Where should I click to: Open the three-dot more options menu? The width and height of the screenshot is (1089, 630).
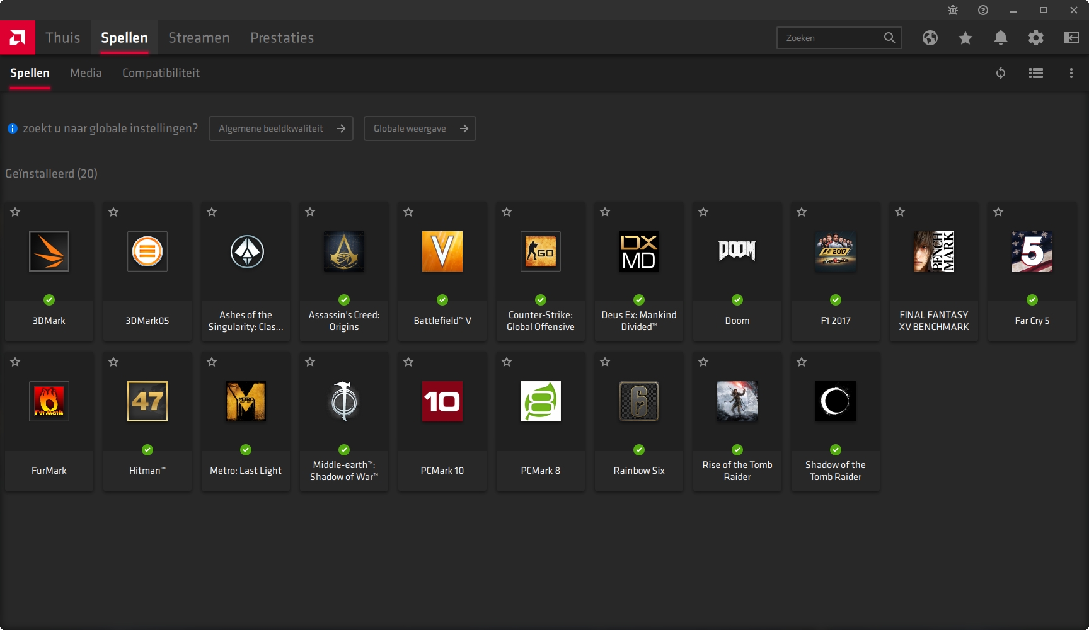coord(1071,73)
